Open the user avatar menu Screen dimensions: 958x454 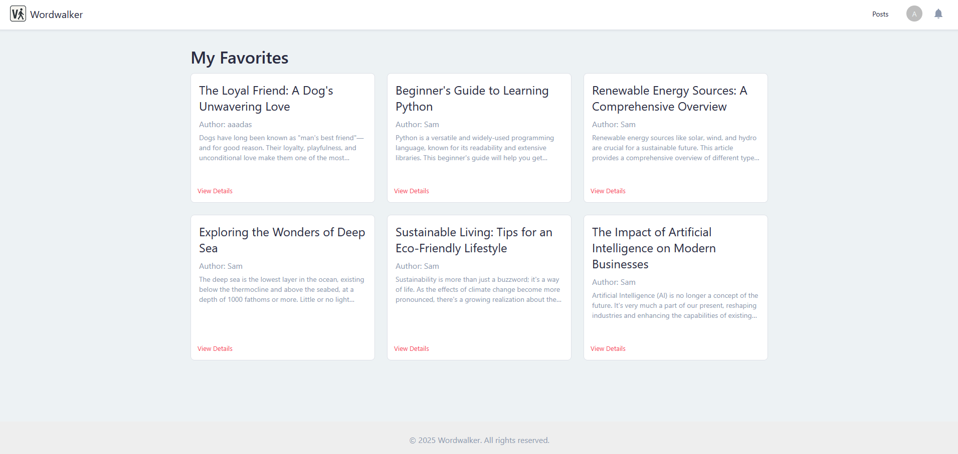tap(914, 14)
